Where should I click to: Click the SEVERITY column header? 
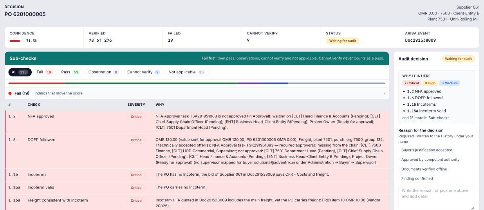click(x=136, y=105)
